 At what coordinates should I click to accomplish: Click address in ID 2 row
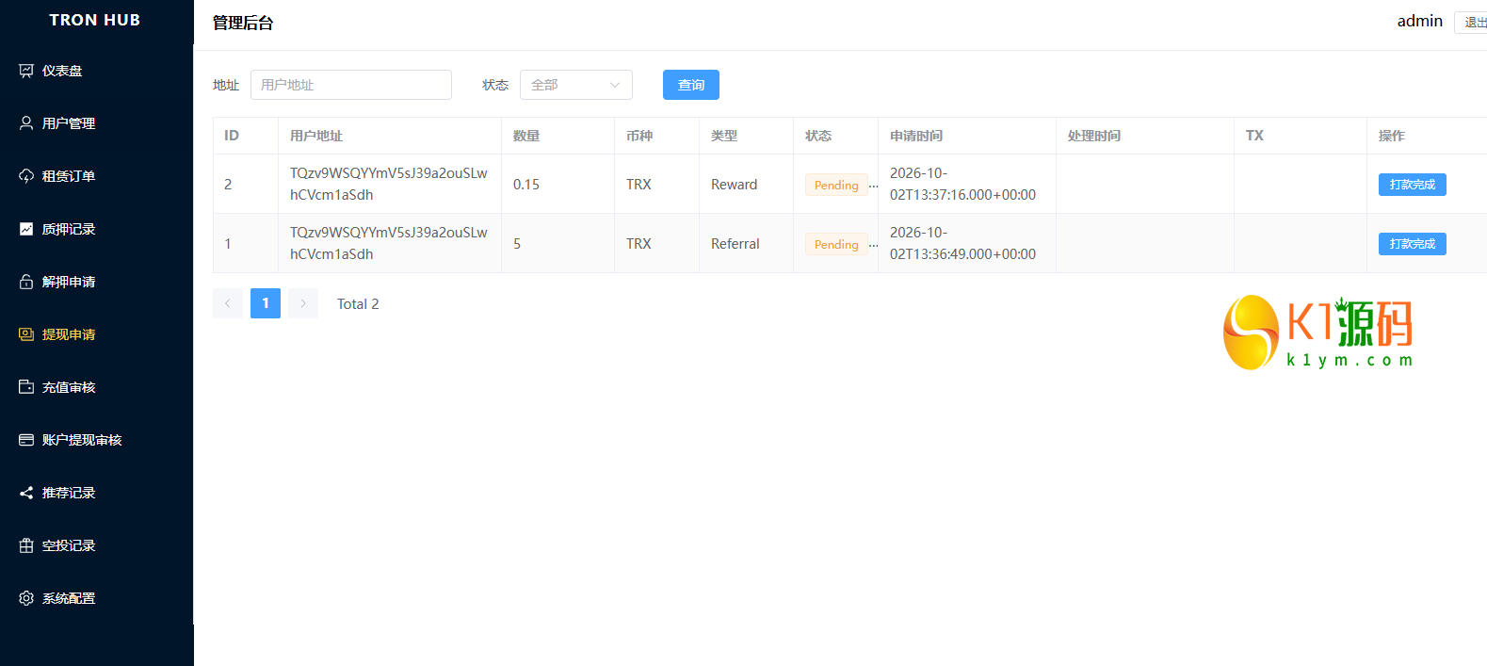pos(389,184)
